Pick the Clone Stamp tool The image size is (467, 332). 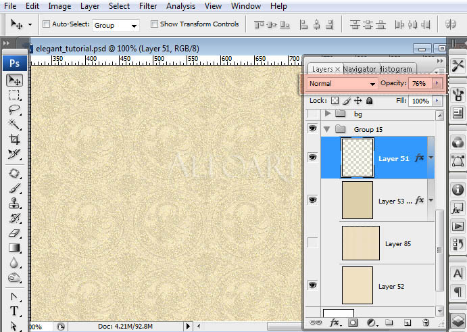click(14, 202)
